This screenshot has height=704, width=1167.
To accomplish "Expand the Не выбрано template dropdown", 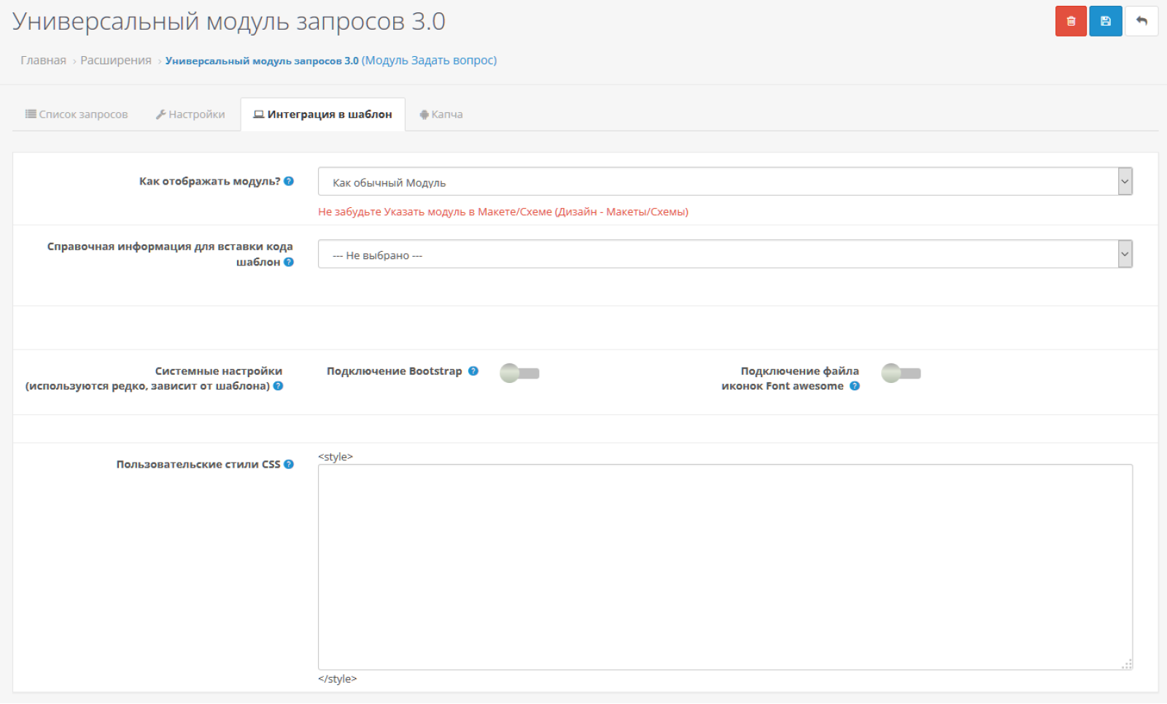I will coord(725,254).
